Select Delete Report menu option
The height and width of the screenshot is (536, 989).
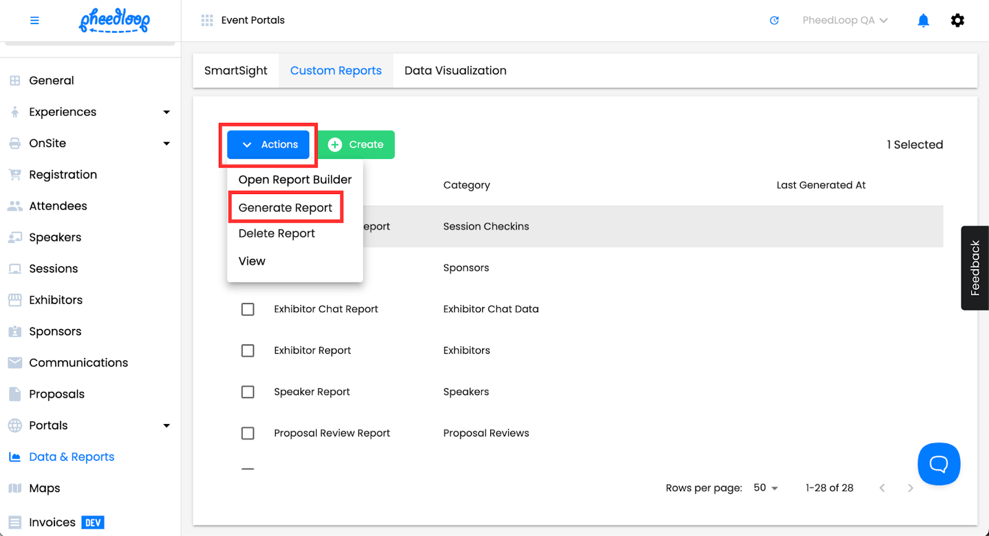tap(277, 234)
